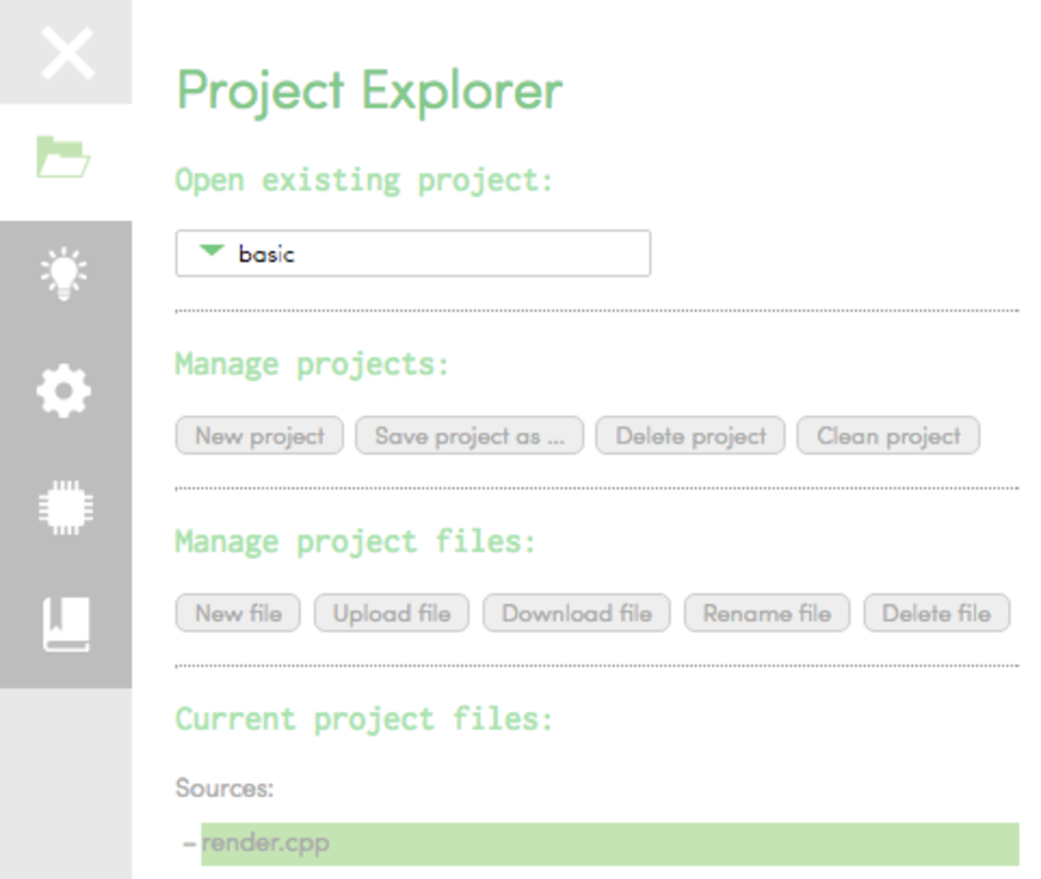Click the 'basic' project selection box
The width and height of the screenshot is (1041, 879).
[x=412, y=253]
